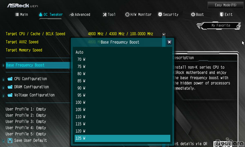Click the Exit door icon
This screenshot has height=147, width=245.
click(x=222, y=14)
